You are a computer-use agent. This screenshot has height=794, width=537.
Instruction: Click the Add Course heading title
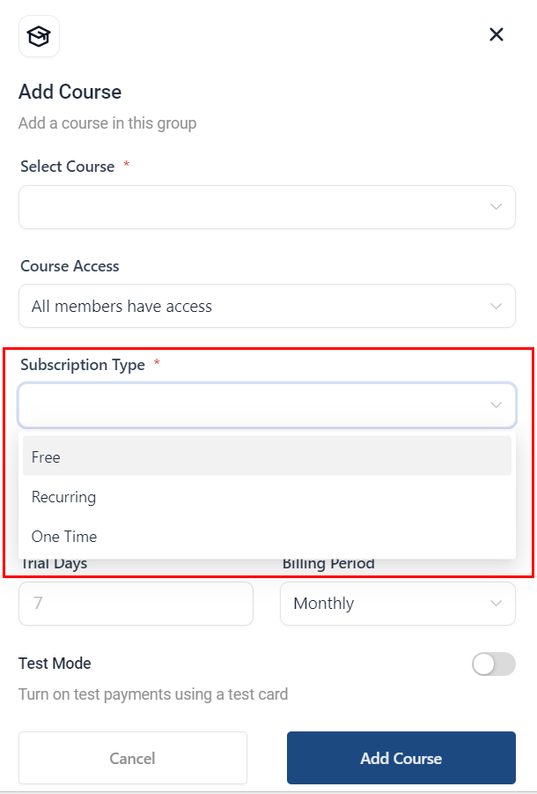coord(70,92)
